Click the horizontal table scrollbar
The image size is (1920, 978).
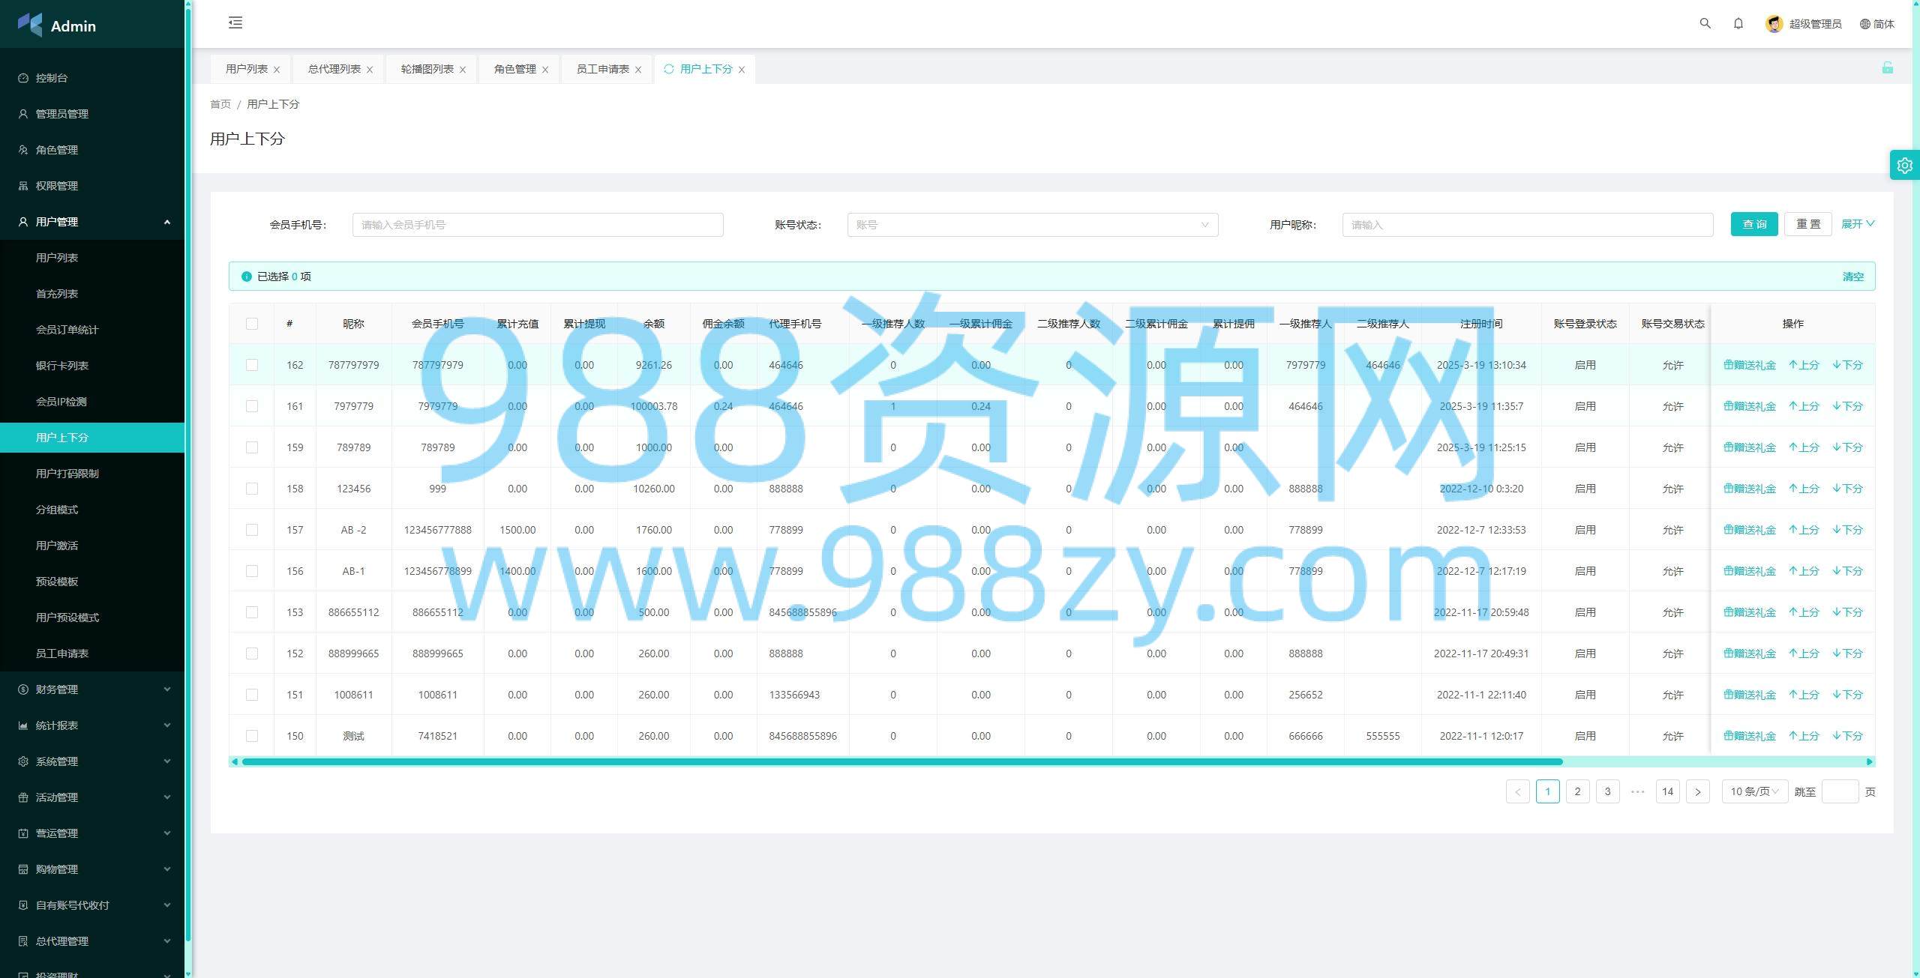900,761
